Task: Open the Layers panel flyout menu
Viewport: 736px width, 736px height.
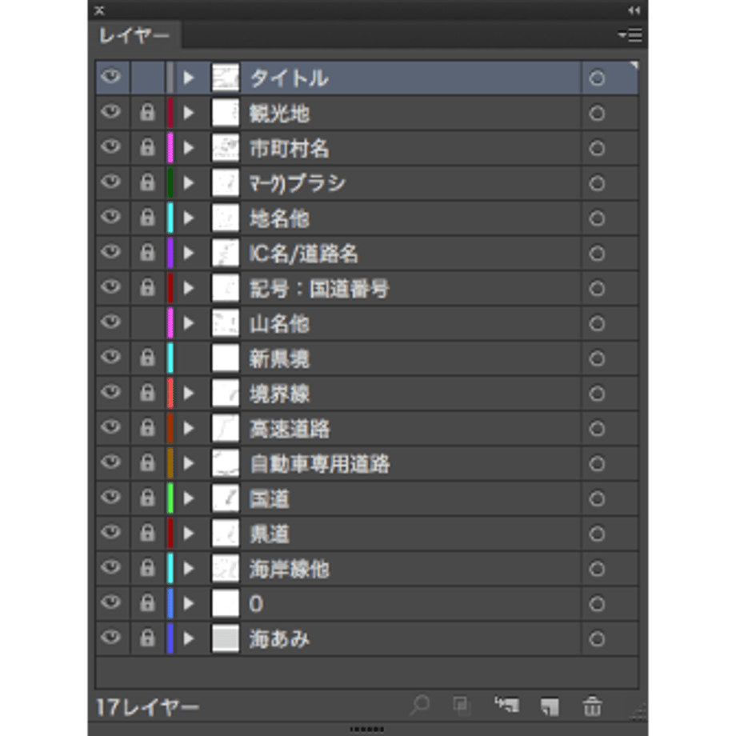Action: (x=630, y=34)
